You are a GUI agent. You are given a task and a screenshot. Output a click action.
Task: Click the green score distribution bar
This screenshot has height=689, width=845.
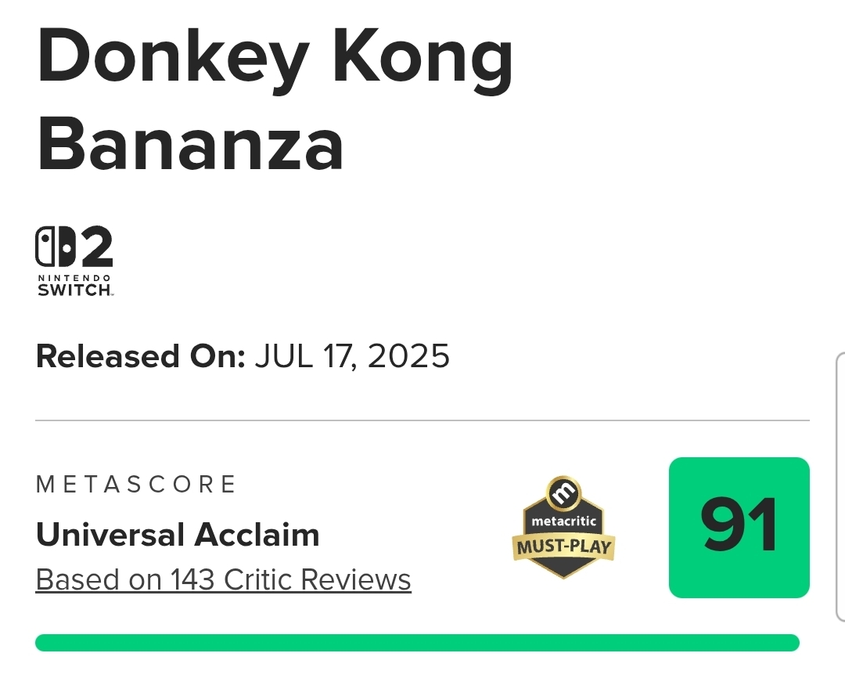point(417,643)
